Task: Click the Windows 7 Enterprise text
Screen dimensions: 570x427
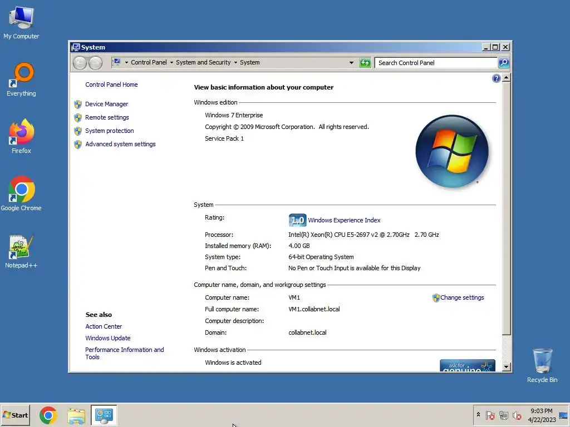Action: [234, 116]
